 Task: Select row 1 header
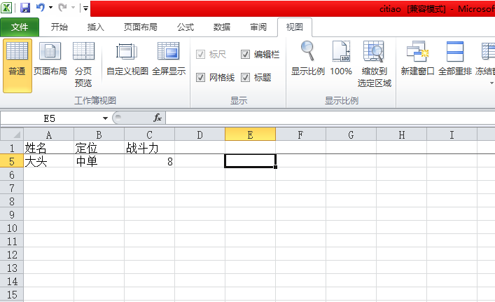pos(12,148)
